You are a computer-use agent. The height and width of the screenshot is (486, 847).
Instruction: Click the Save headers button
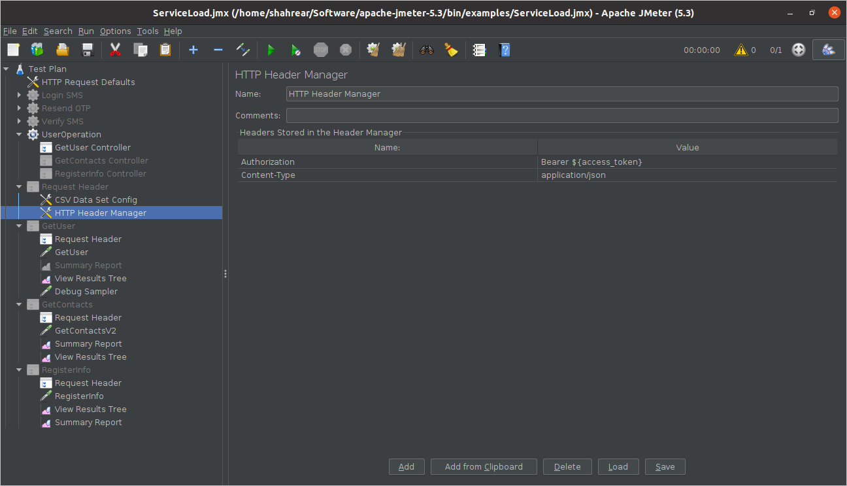[665, 466]
